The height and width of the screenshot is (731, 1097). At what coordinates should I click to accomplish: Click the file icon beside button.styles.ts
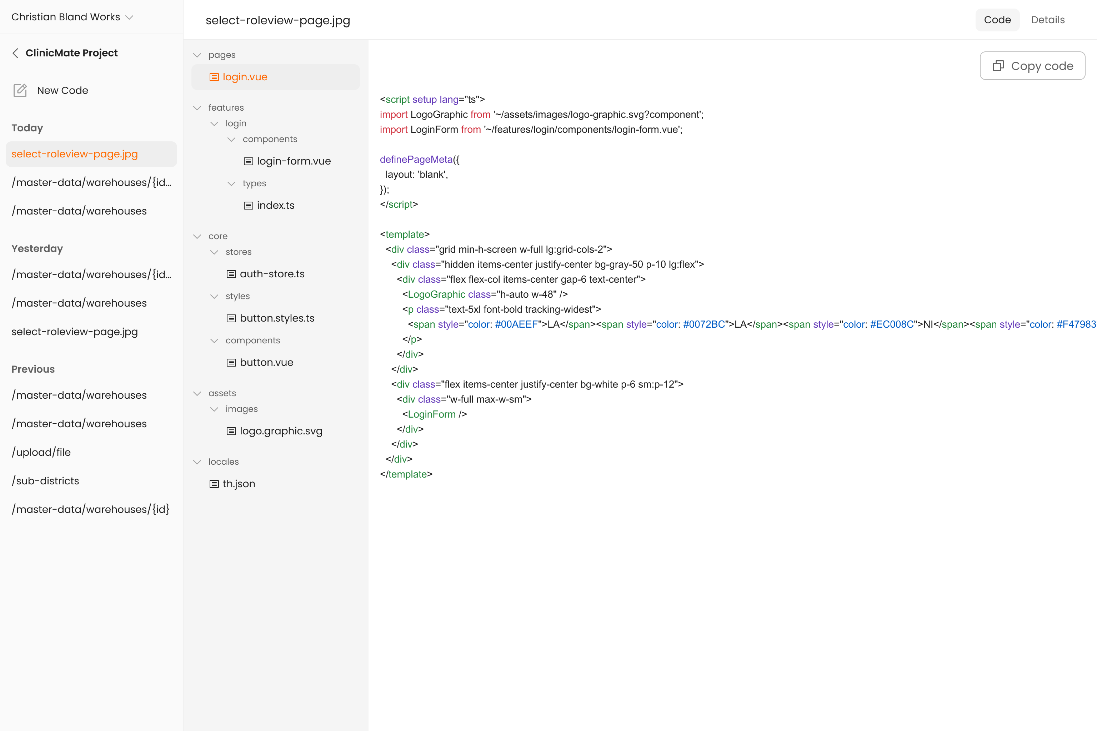click(x=231, y=318)
